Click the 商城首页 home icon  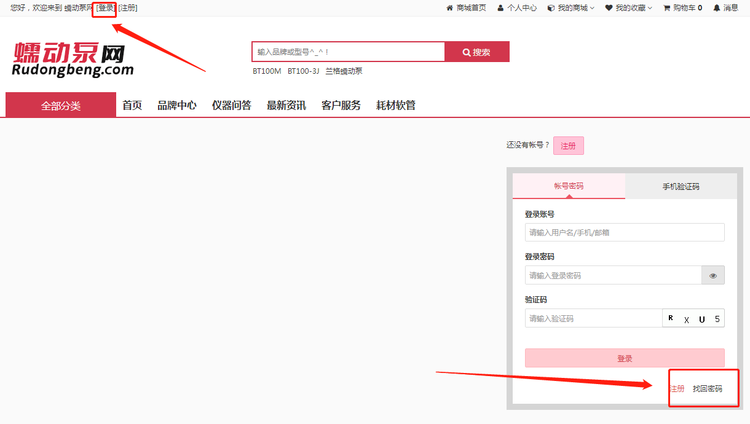[x=451, y=8]
